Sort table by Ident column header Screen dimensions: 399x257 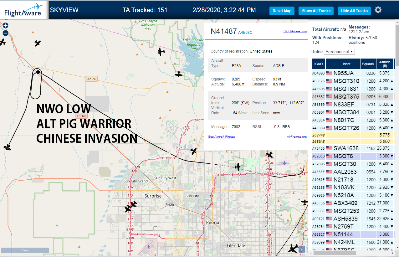coord(346,64)
